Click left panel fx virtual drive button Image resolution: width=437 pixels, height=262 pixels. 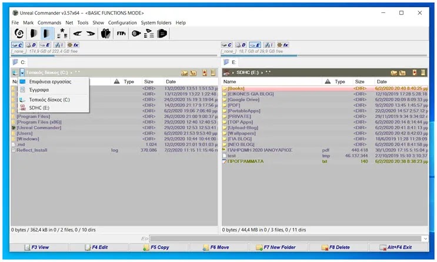point(73,45)
